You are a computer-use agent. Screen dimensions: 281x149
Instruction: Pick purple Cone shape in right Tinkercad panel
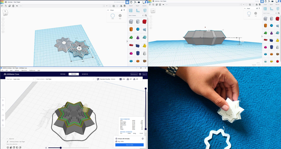coord(271,33)
